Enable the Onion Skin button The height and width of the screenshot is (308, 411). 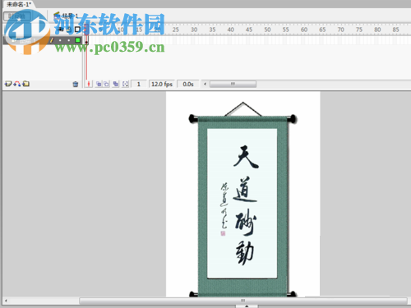click(99, 84)
